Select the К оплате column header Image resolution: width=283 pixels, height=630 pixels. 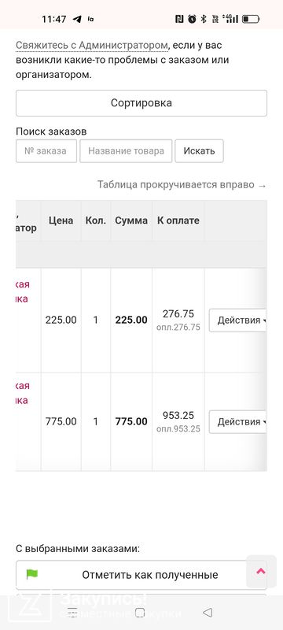tap(178, 220)
